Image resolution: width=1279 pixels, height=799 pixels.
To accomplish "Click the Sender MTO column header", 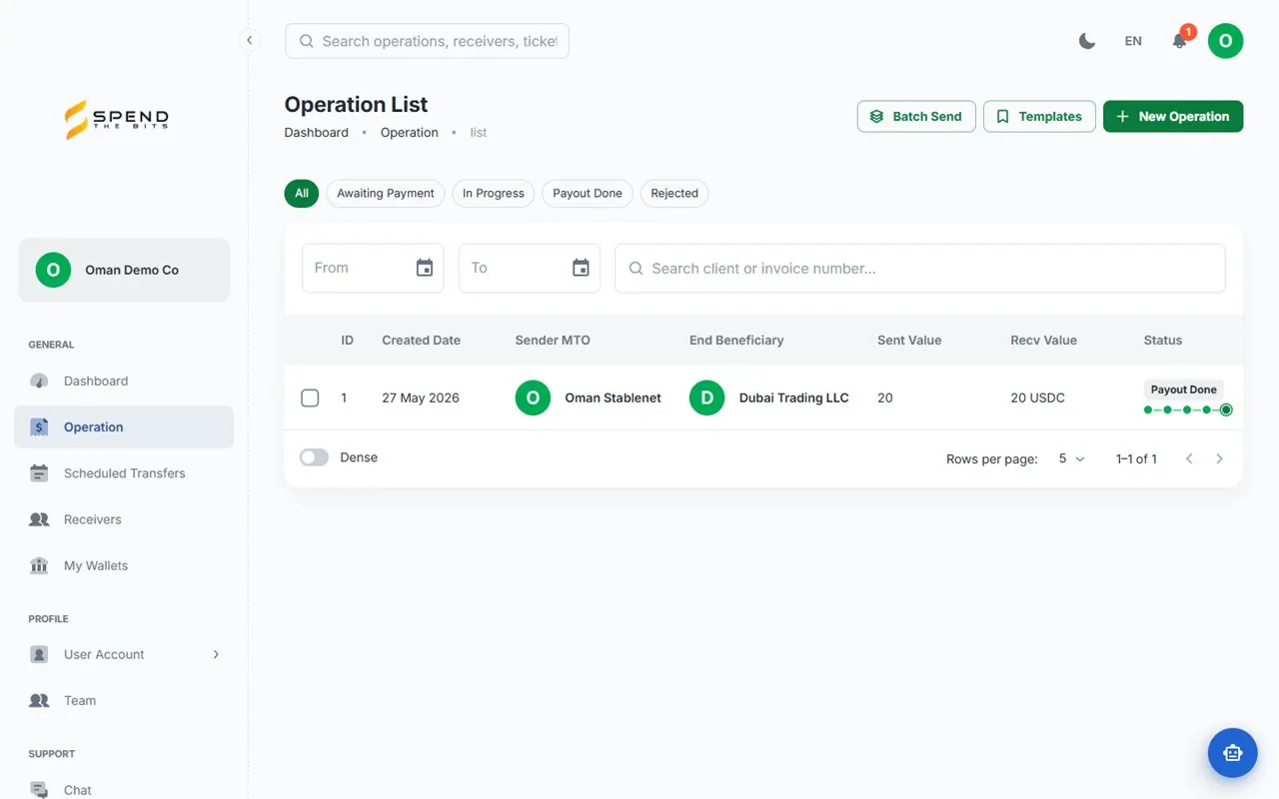I will point(553,340).
